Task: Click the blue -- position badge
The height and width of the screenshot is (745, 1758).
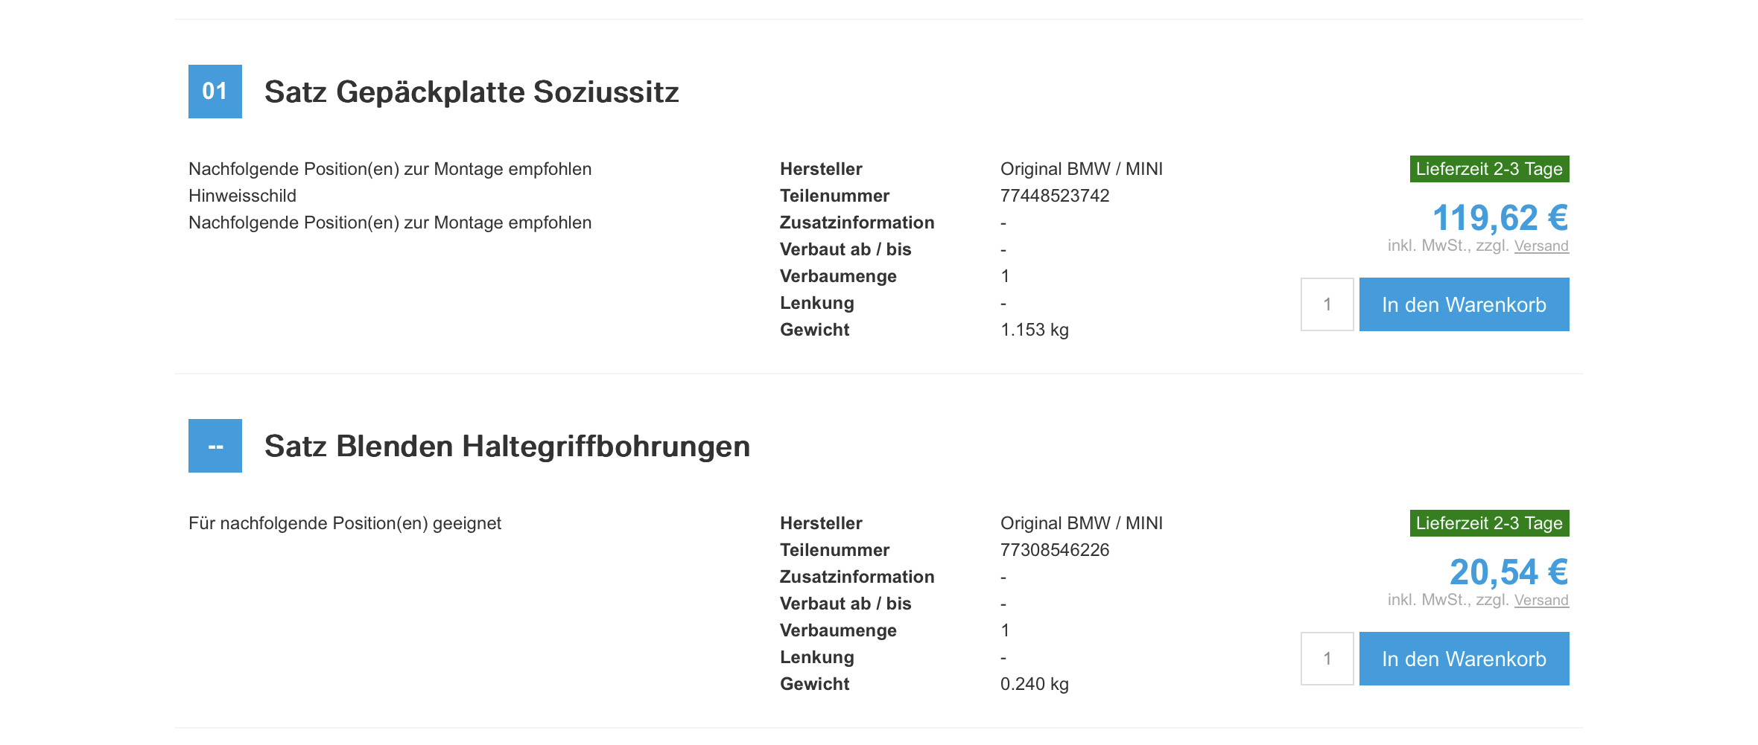Action: (x=215, y=446)
